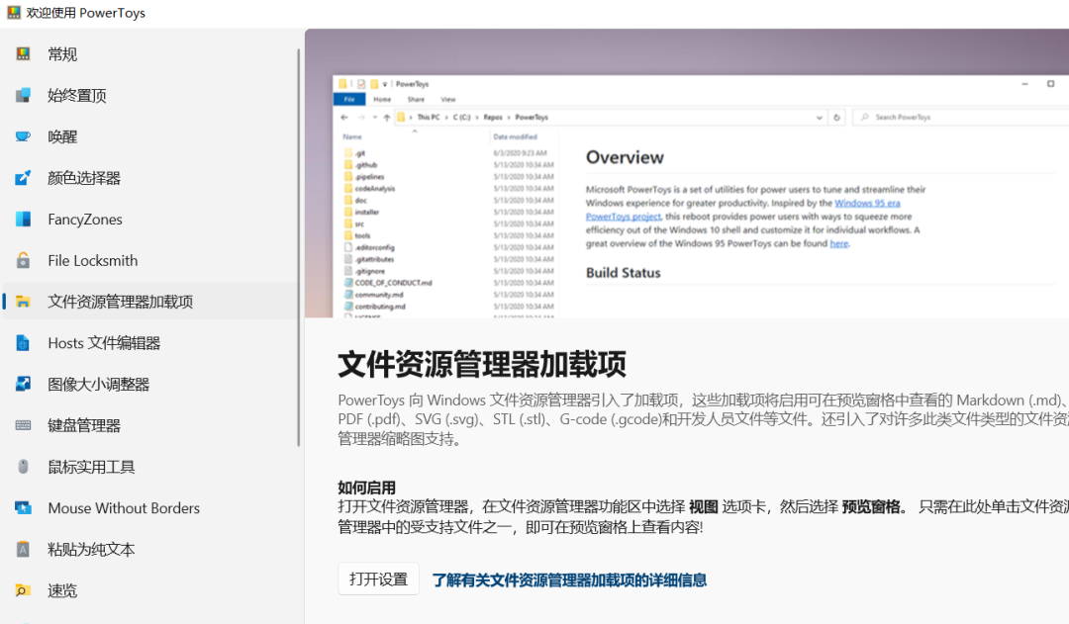Select 常规 in the sidebar
Image resolution: width=1069 pixels, height=624 pixels.
point(149,53)
